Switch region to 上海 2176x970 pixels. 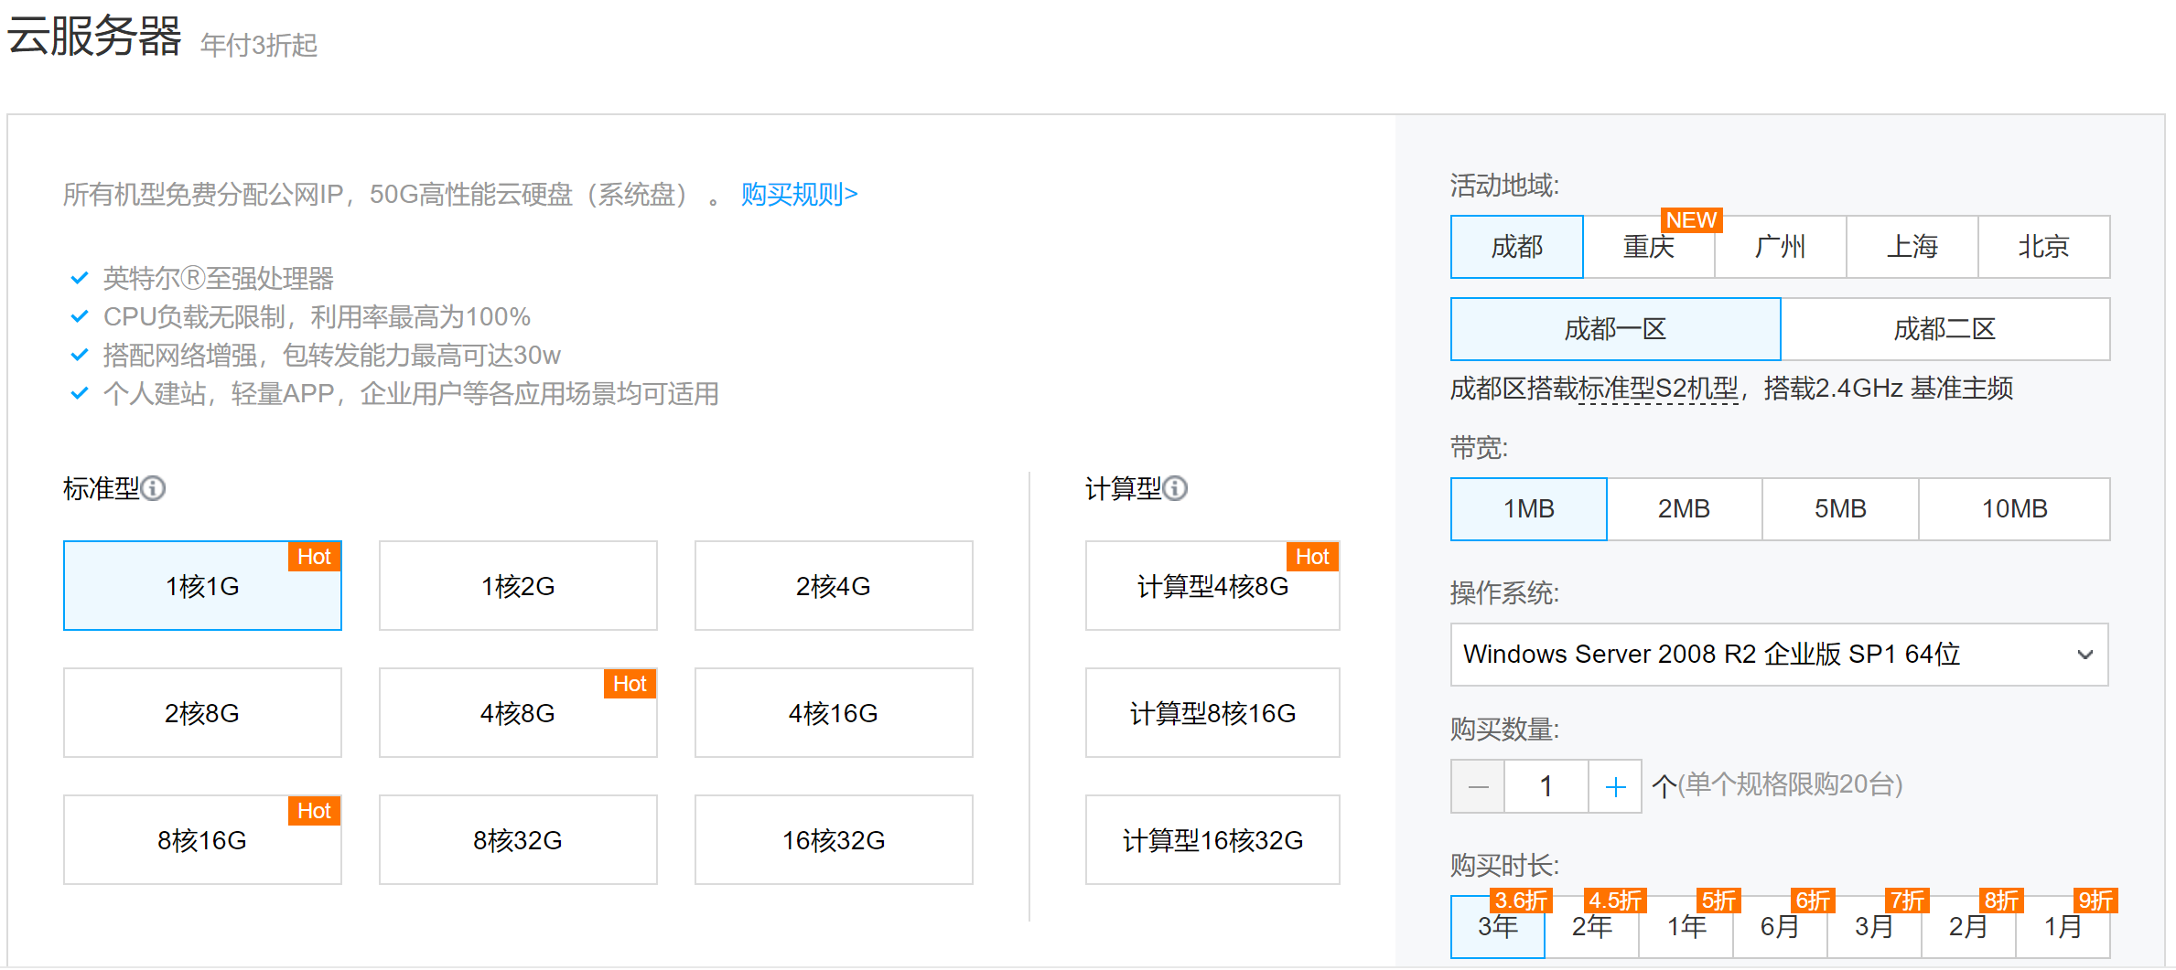pos(1912,247)
